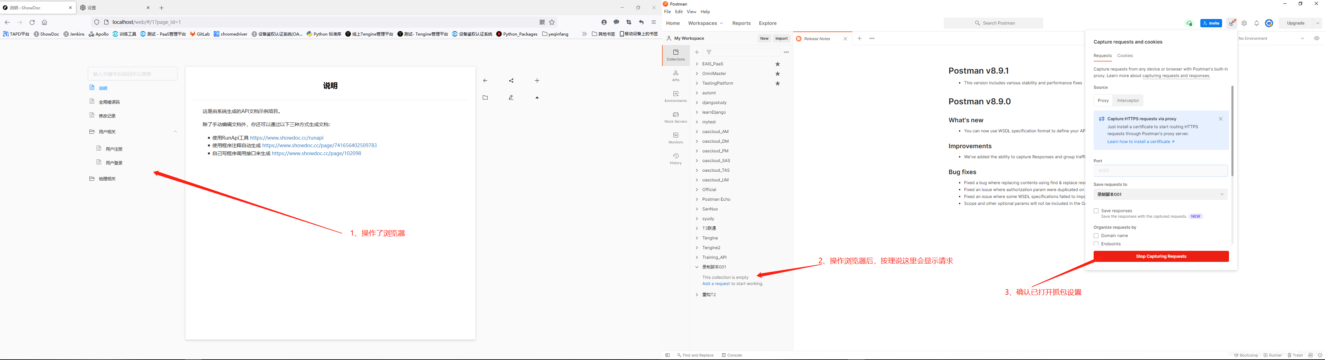Click Add a request link
Image resolution: width=1325 pixels, height=360 pixels.
coord(716,284)
